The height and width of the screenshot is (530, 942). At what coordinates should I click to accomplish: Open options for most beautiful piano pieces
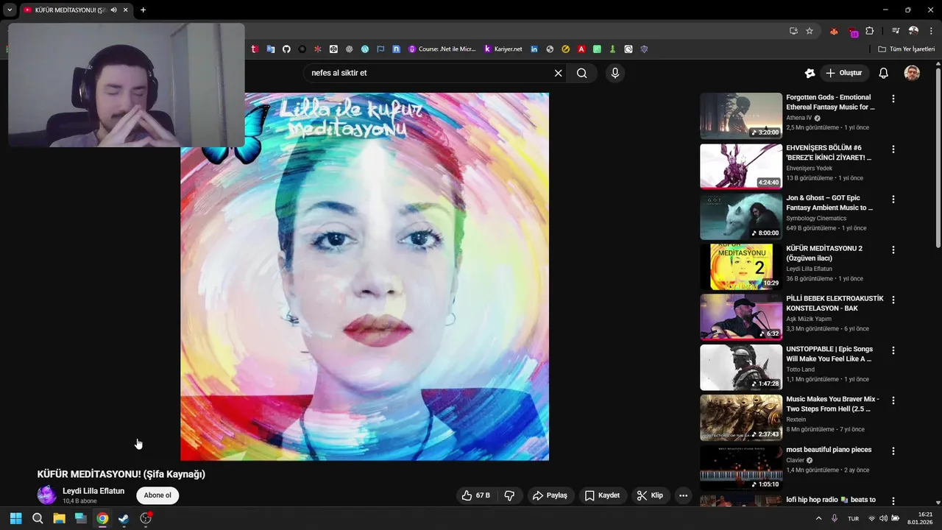click(x=893, y=451)
